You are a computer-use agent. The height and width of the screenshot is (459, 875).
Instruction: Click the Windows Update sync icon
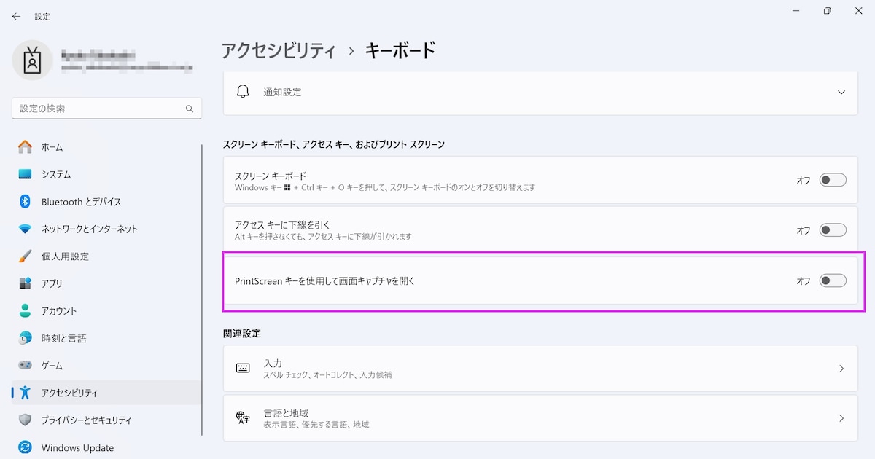tap(26, 447)
